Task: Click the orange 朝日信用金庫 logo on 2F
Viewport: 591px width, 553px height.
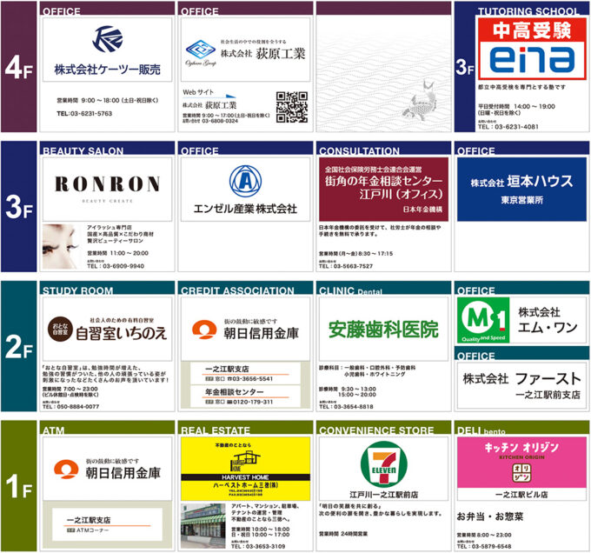Action: pyautogui.click(x=204, y=330)
